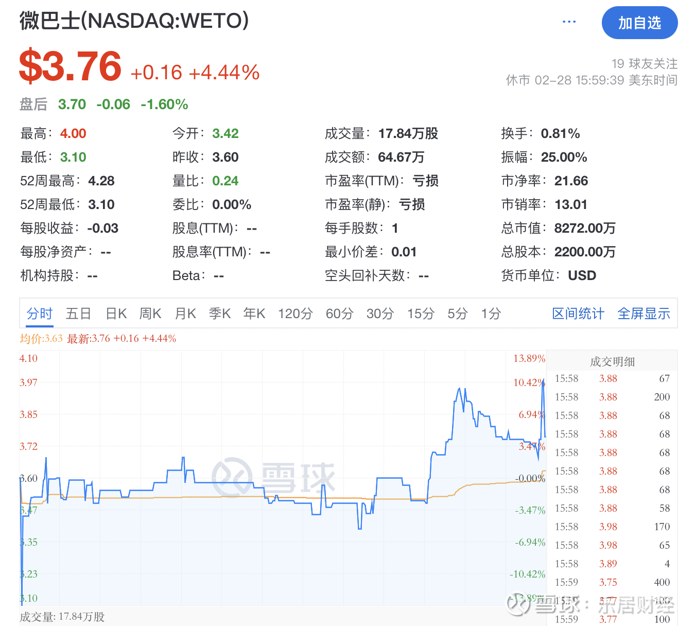The width and height of the screenshot is (695, 626).
Task: Choose the 60分 chart tab
Action: click(x=340, y=314)
